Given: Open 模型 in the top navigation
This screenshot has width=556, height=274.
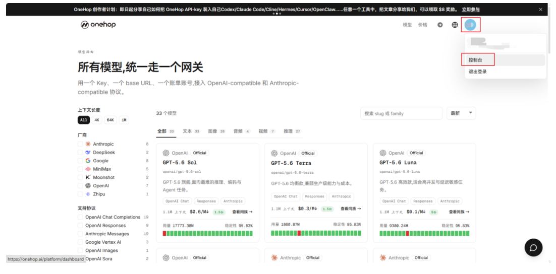Looking at the screenshot, I should click(408, 25).
